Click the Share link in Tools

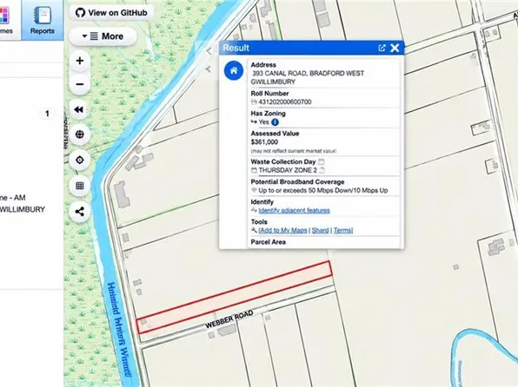pos(320,230)
